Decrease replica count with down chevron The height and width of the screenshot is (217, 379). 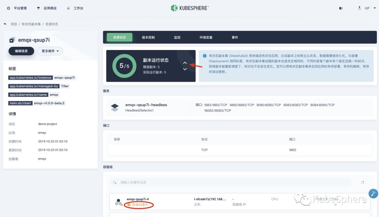coord(185,69)
